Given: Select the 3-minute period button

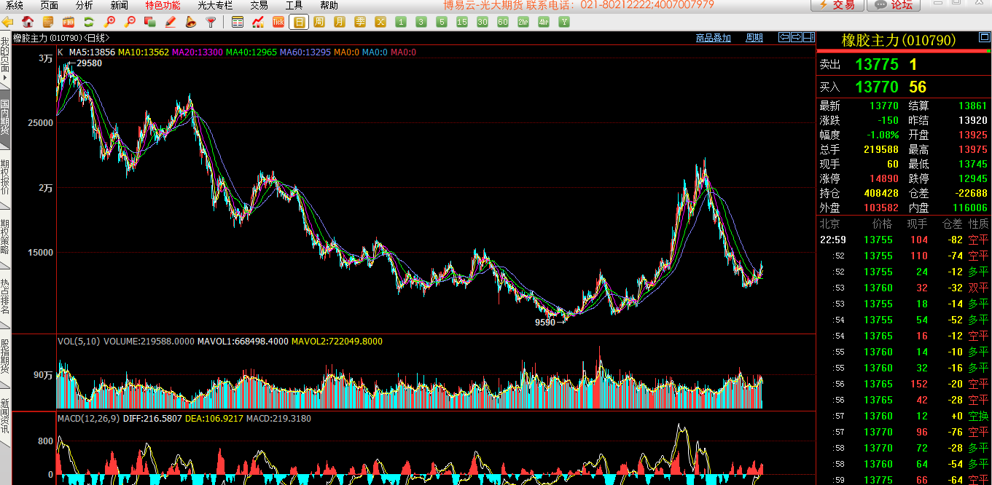Looking at the screenshot, I should point(421,22).
